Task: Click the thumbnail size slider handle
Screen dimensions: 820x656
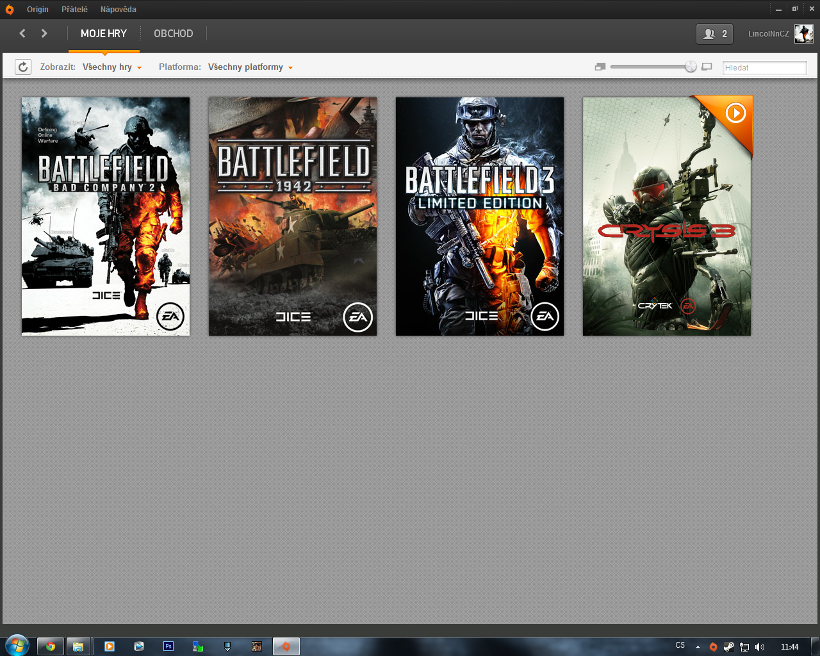Action: point(690,67)
